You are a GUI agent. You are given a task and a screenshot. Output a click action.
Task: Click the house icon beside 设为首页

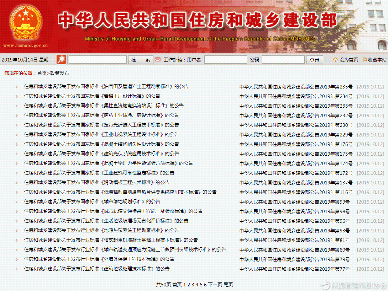335,60
